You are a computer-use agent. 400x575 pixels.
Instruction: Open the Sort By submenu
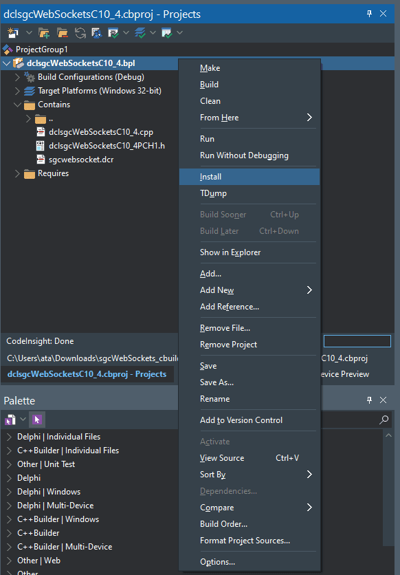coord(249,475)
